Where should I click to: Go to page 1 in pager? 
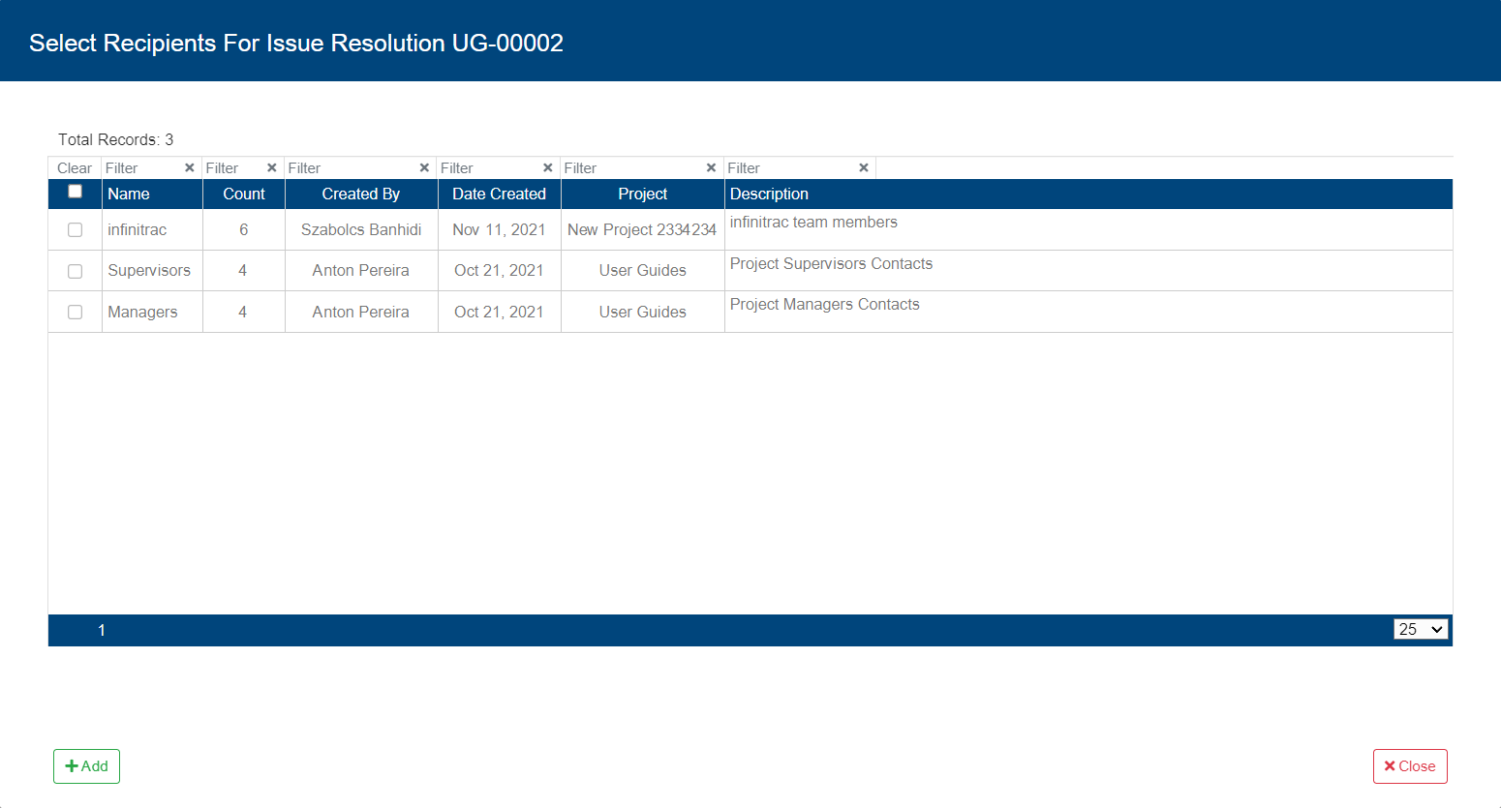tap(102, 631)
